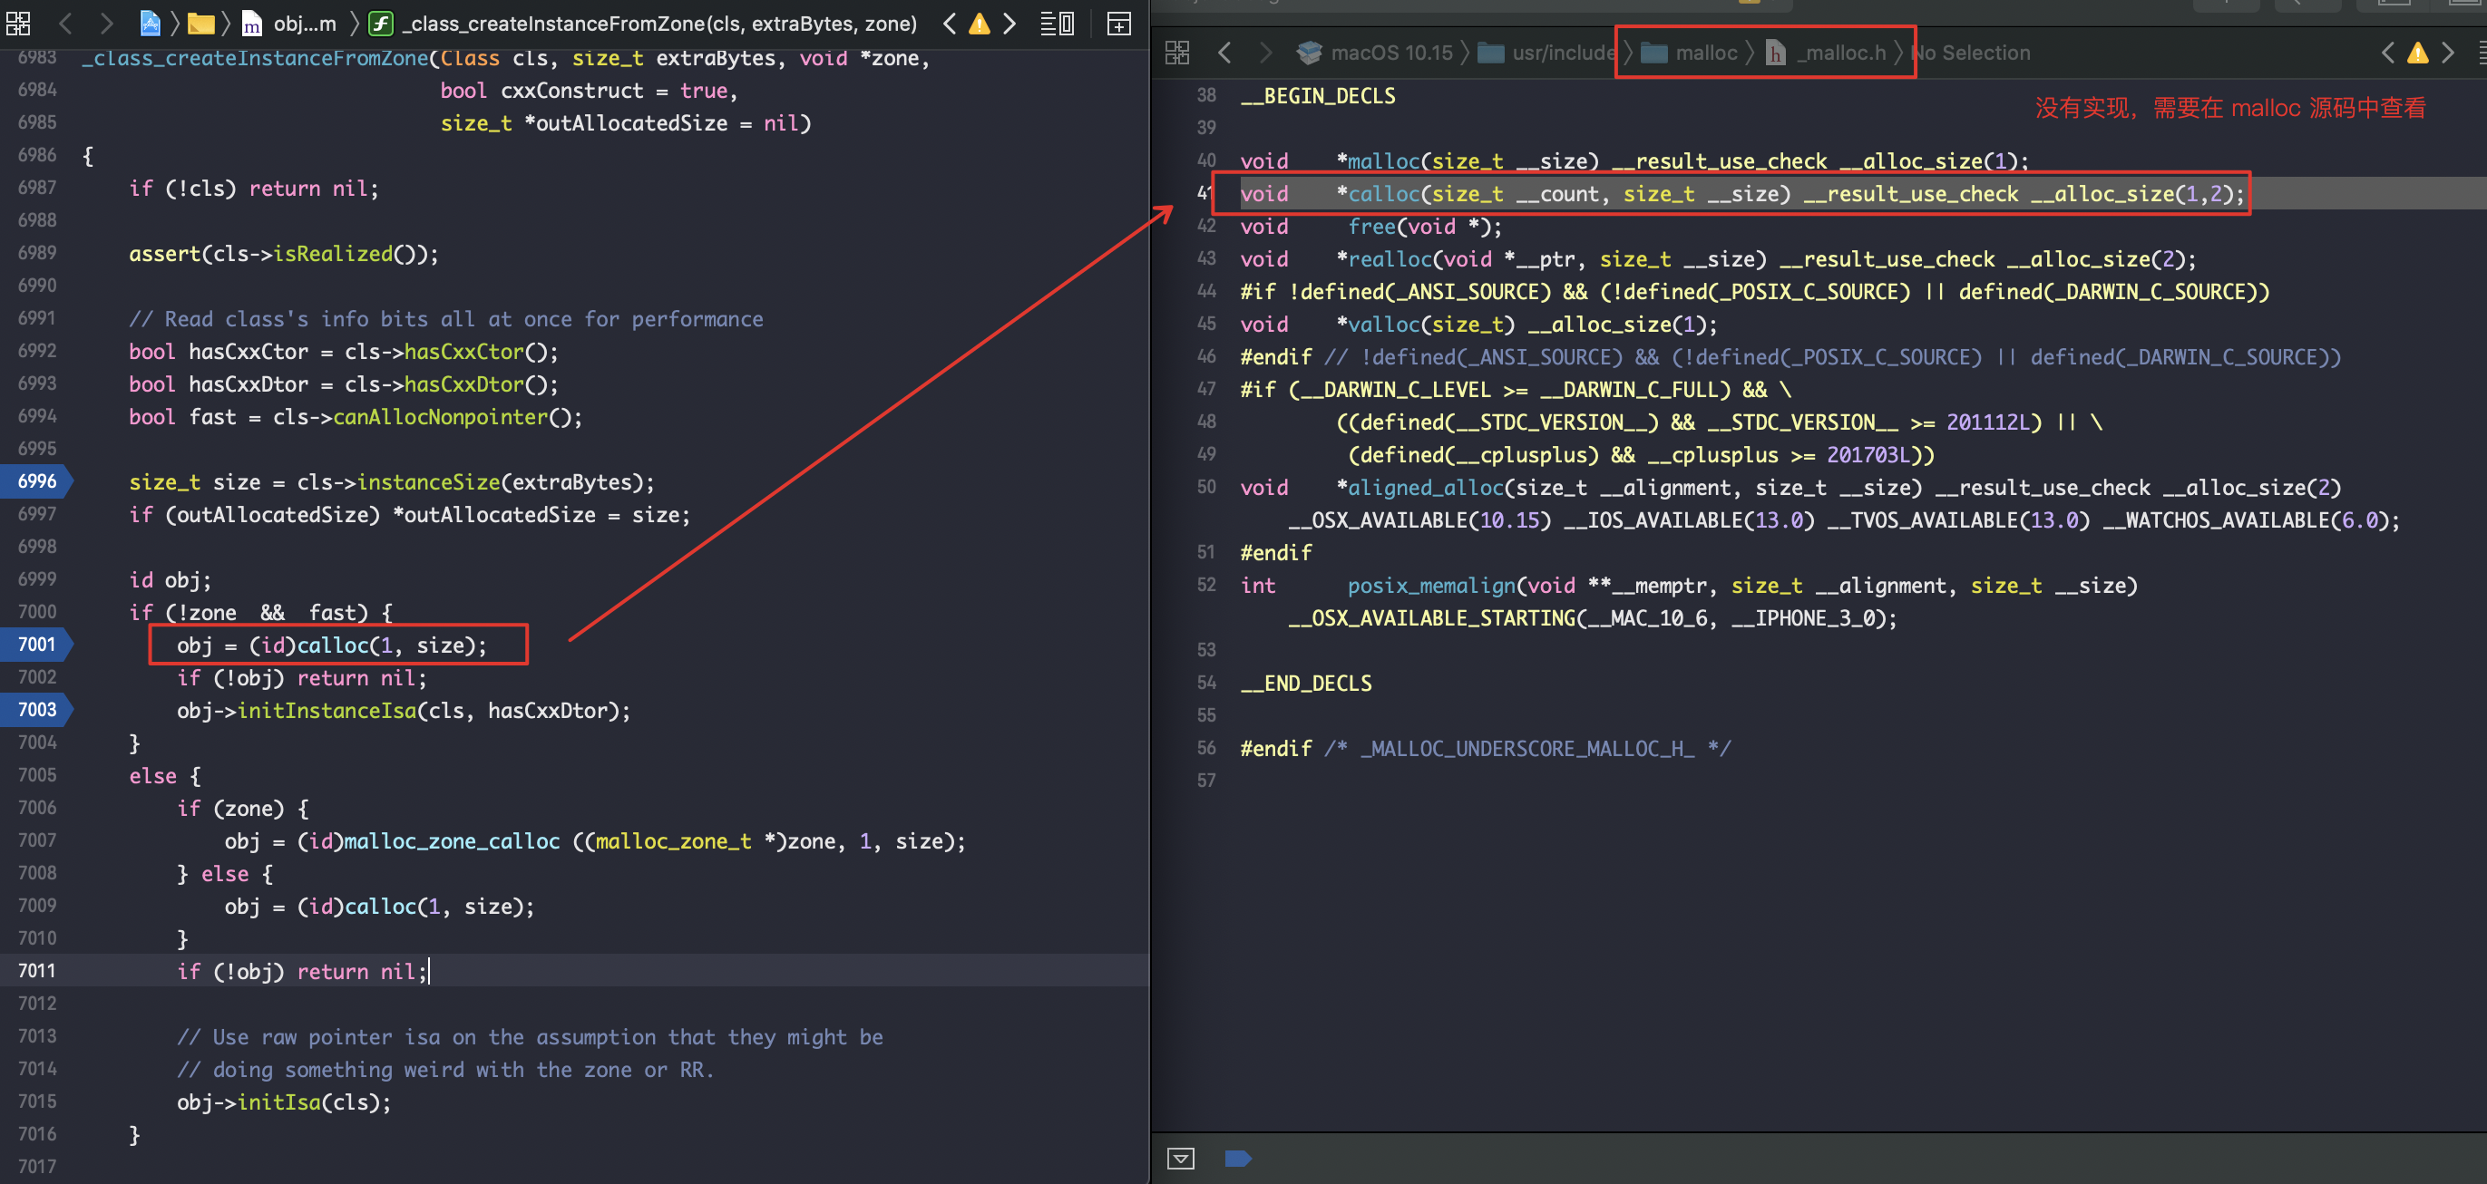This screenshot has width=2487, height=1184.
Task: Toggle breakpoints activation blue button
Action: point(1238,1158)
